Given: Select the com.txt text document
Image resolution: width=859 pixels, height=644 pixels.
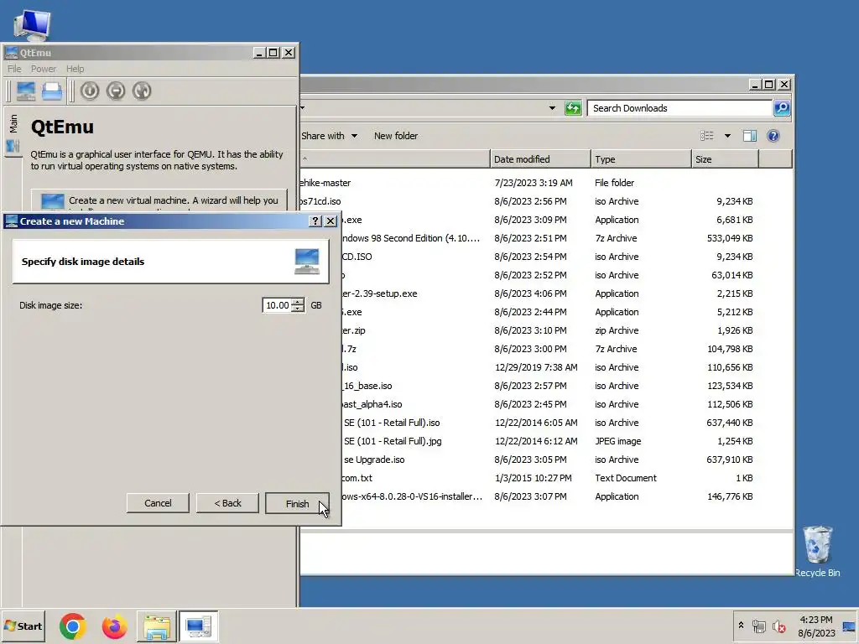Looking at the screenshot, I should [357, 478].
